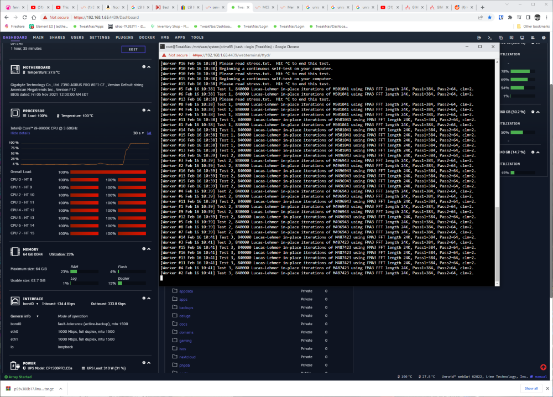This screenshot has height=397, width=553.
Task: Collapse the Interface panel chevron
Action: [149, 298]
